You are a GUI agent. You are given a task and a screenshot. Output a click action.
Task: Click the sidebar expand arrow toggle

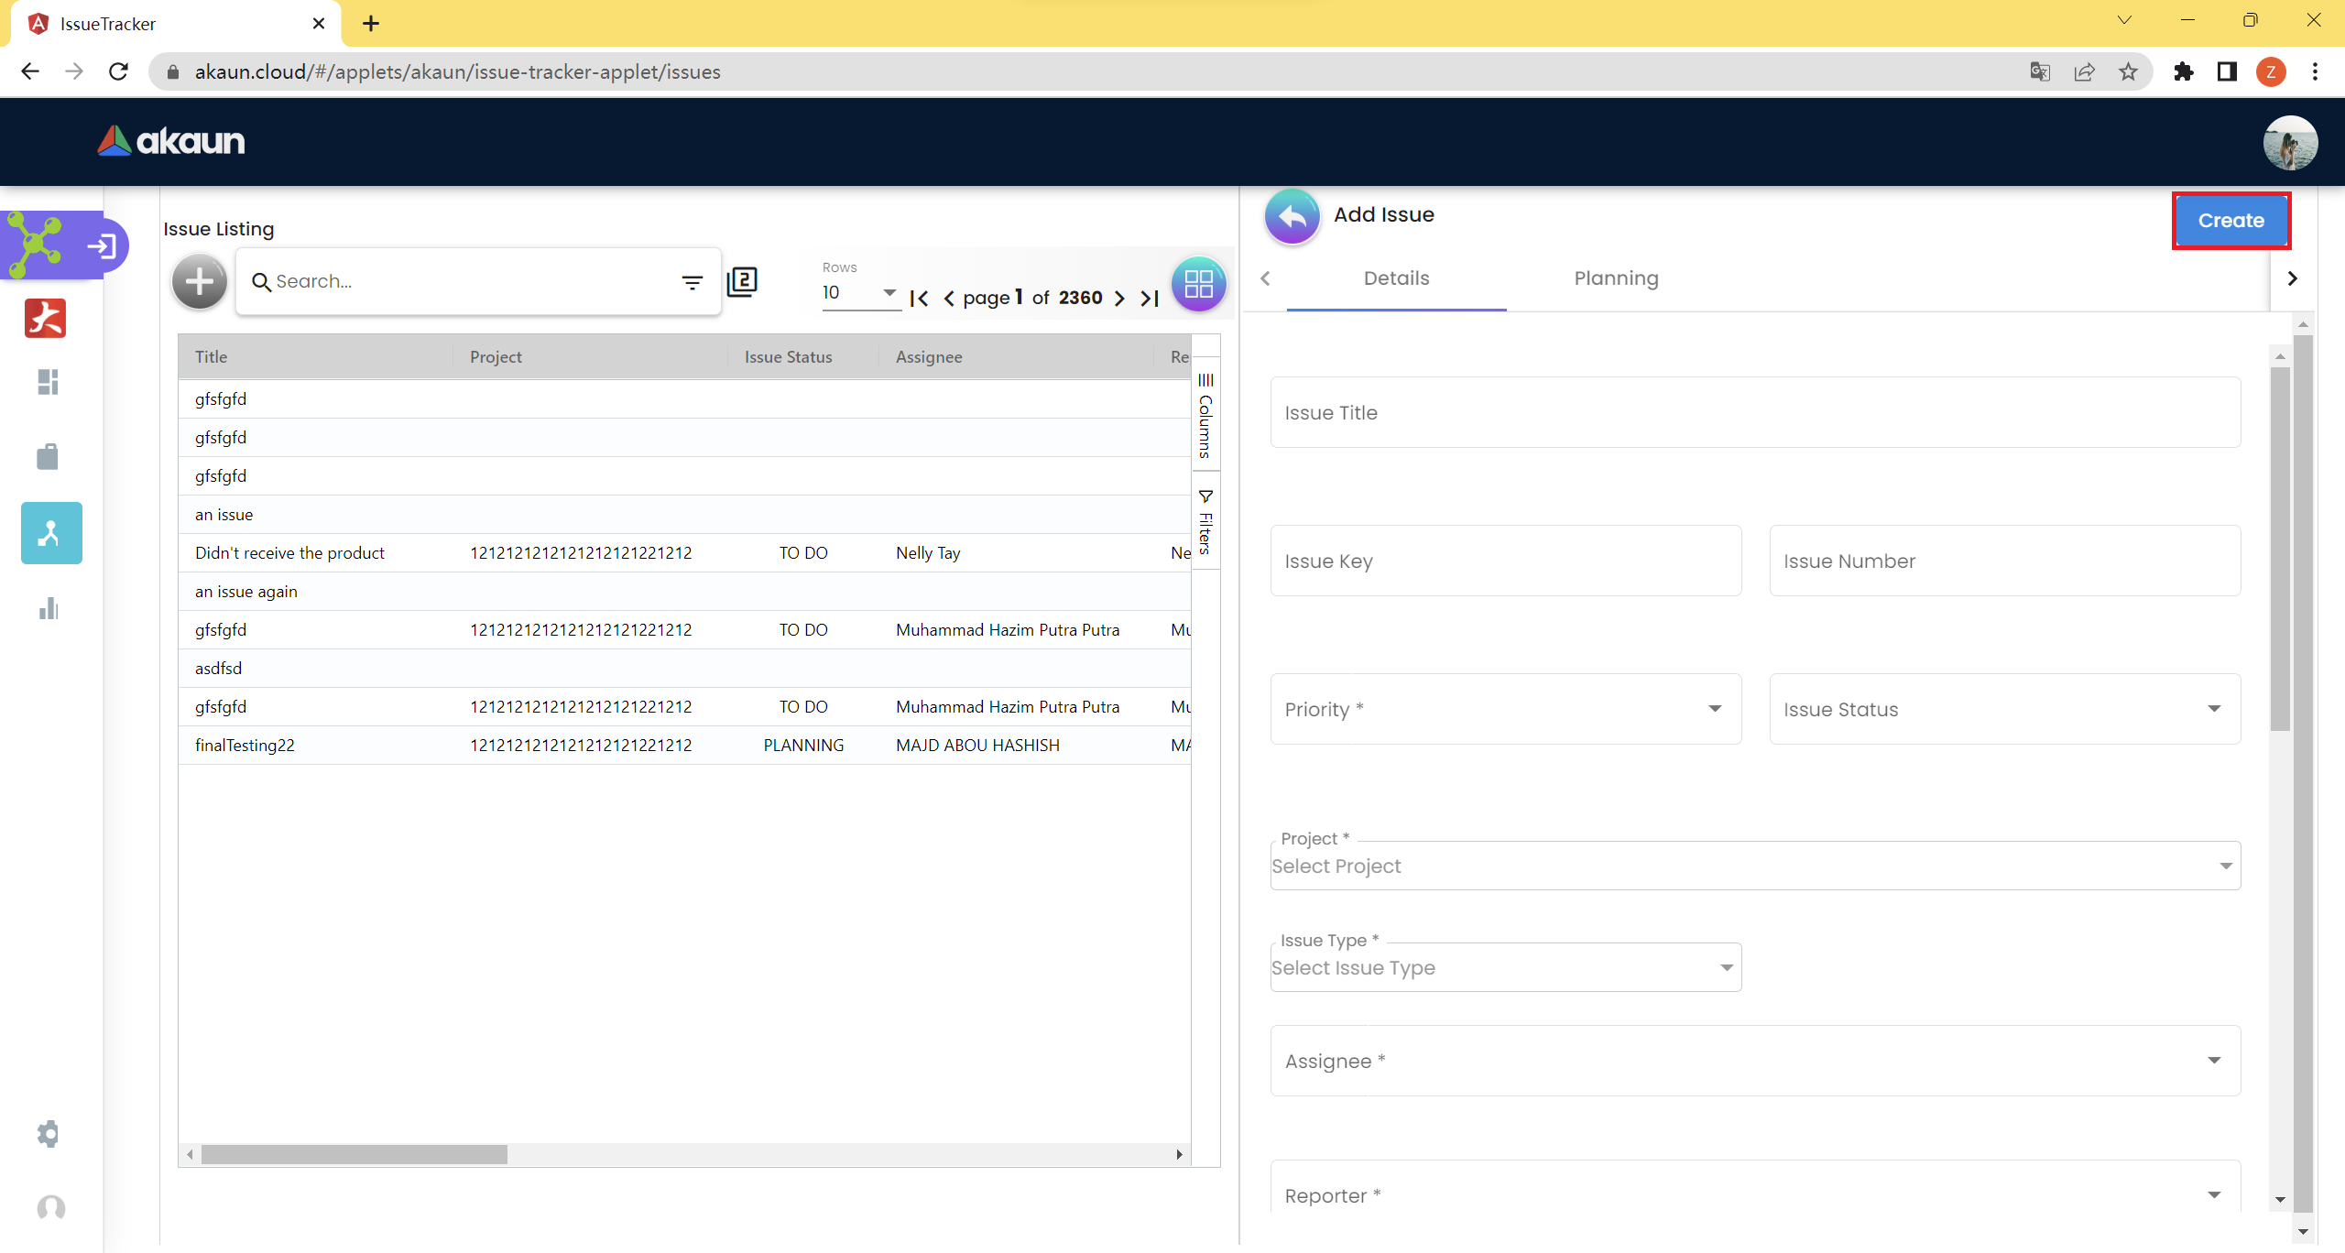(103, 245)
